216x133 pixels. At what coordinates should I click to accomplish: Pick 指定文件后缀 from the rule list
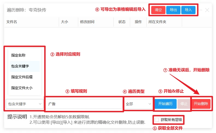coord(22,77)
